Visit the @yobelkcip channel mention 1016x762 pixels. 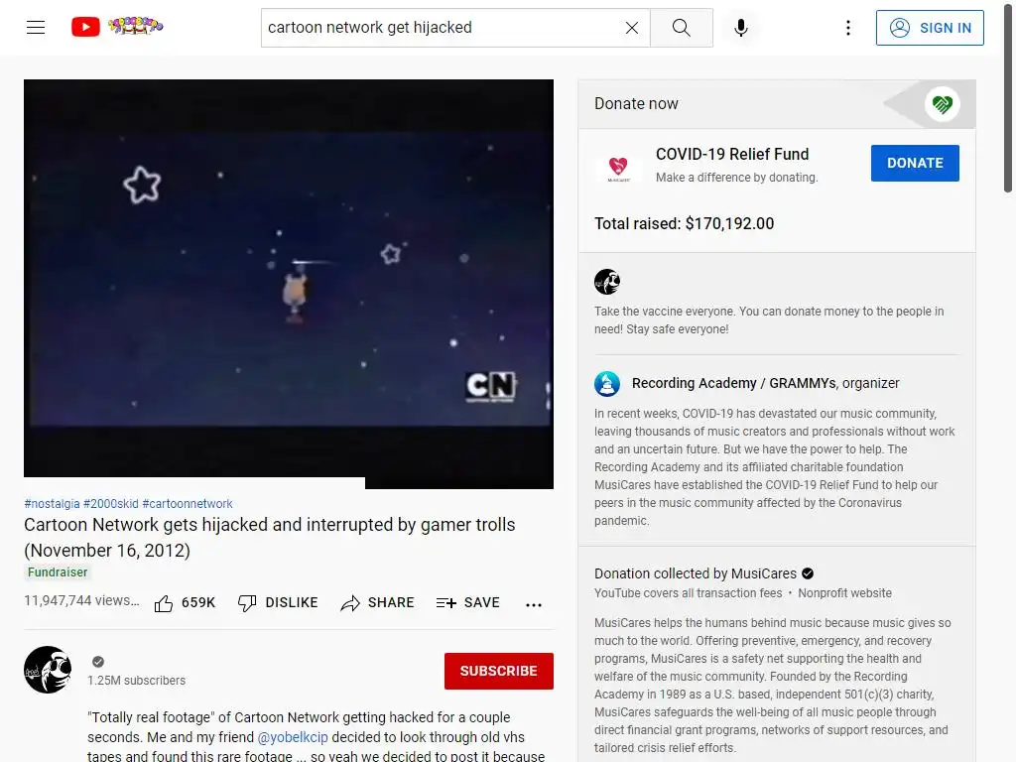pyautogui.click(x=293, y=737)
